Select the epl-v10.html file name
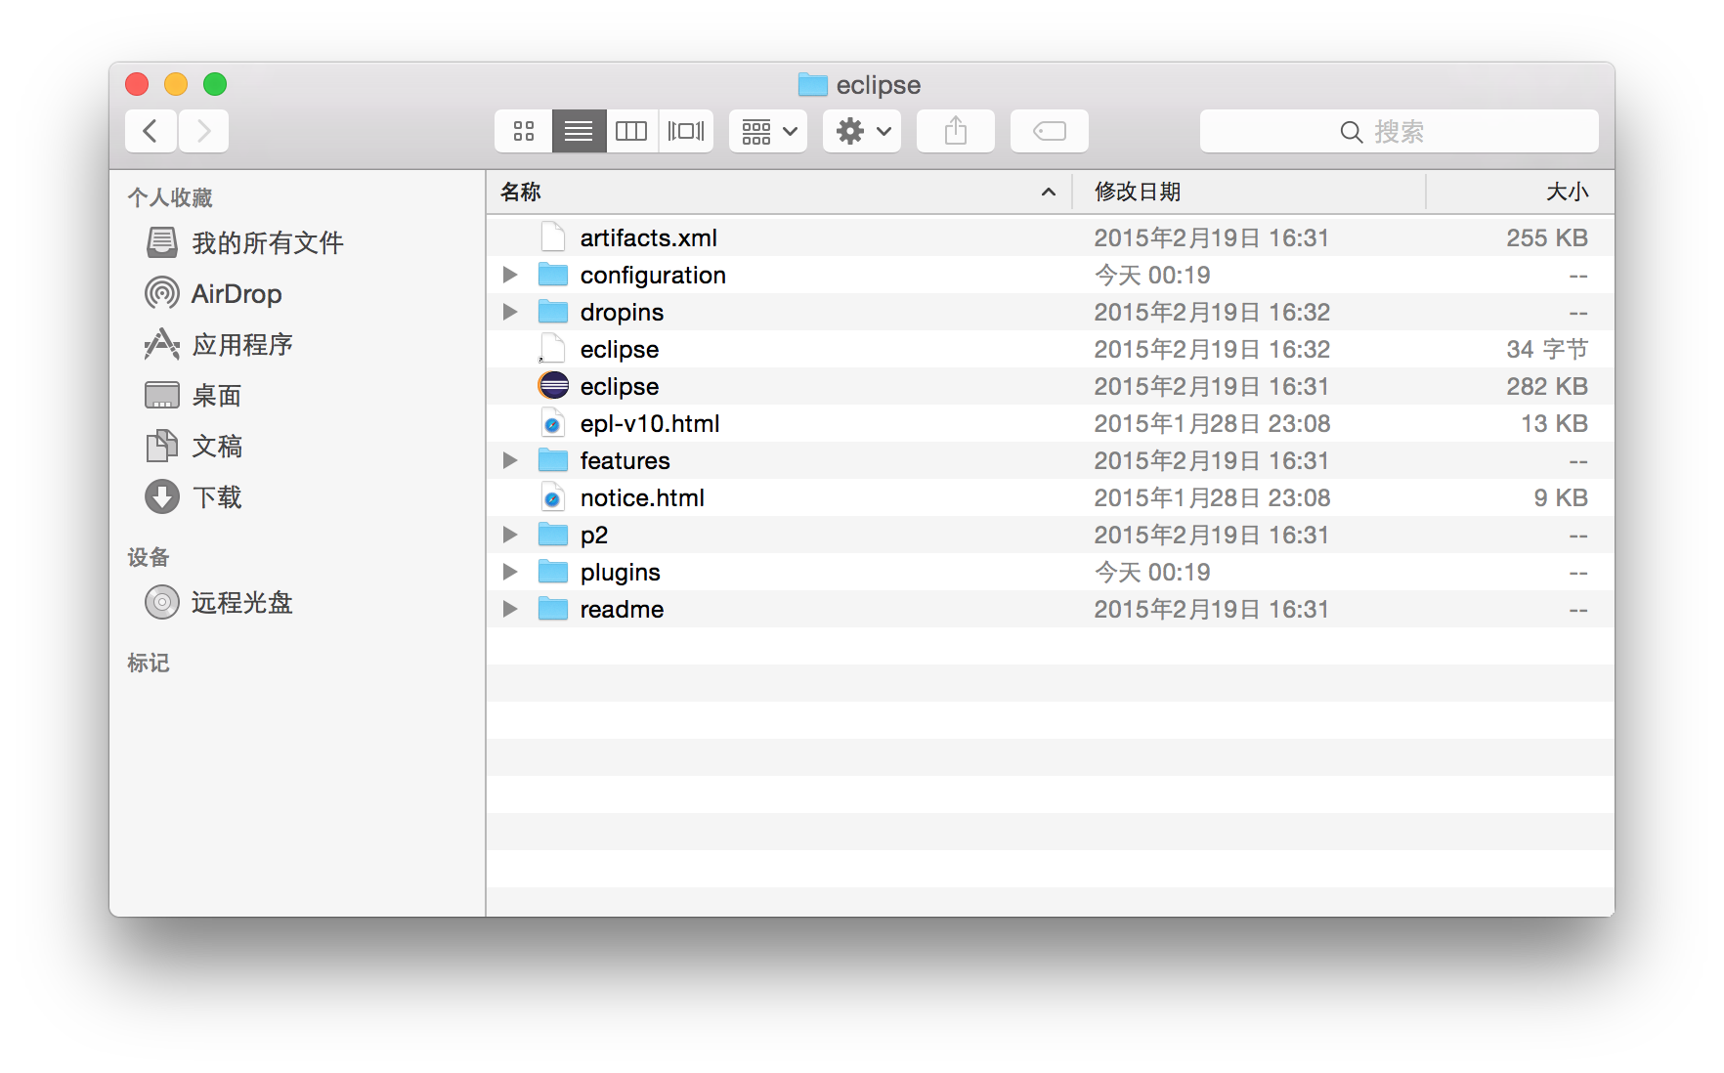 tap(650, 423)
